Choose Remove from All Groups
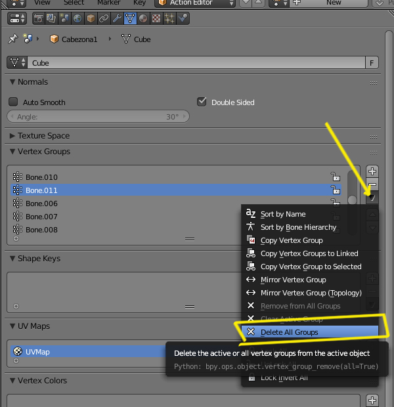Image resolution: width=394 pixels, height=407 pixels. (x=309, y=306)
